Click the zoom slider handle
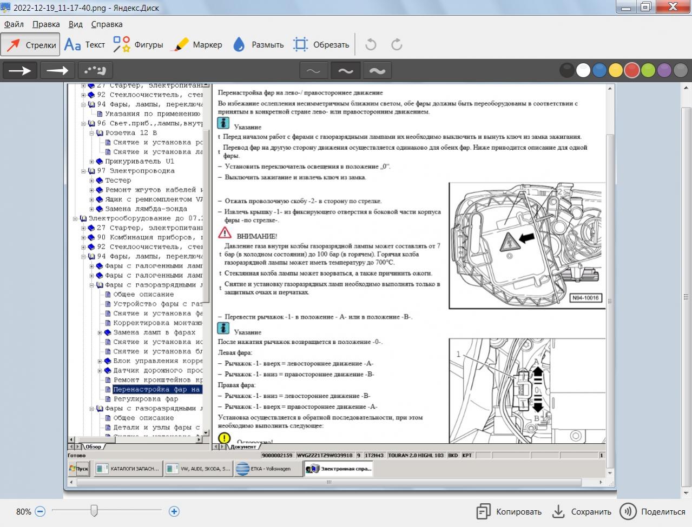692x527 pixels. (x=94, y=511)
